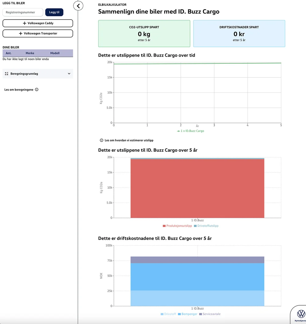
Task: Collapse sidebar with the back chevron button
Action: [x=78, y=6]
